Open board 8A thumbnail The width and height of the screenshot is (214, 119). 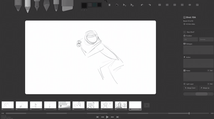coord(107,105)
